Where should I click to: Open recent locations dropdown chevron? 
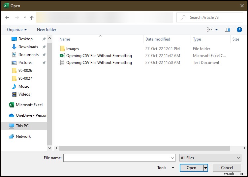point(25,17)
